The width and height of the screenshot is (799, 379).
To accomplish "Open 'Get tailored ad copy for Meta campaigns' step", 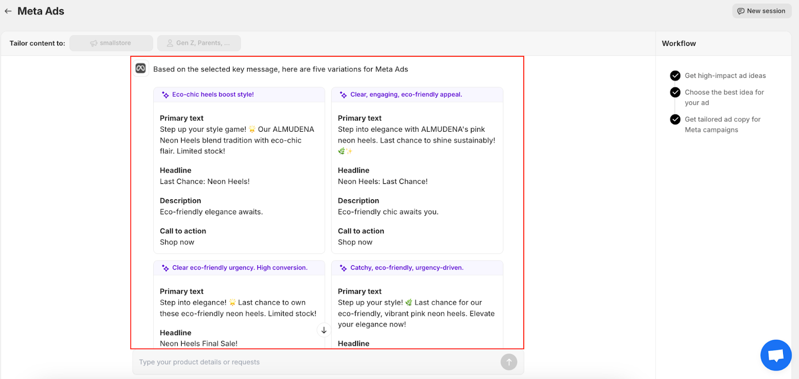I will coord(723,124).
